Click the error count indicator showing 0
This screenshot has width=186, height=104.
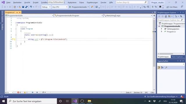[x=19, y=92]
